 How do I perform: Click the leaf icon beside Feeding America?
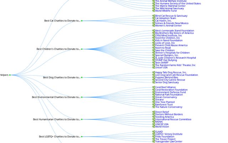click(154, 117)
